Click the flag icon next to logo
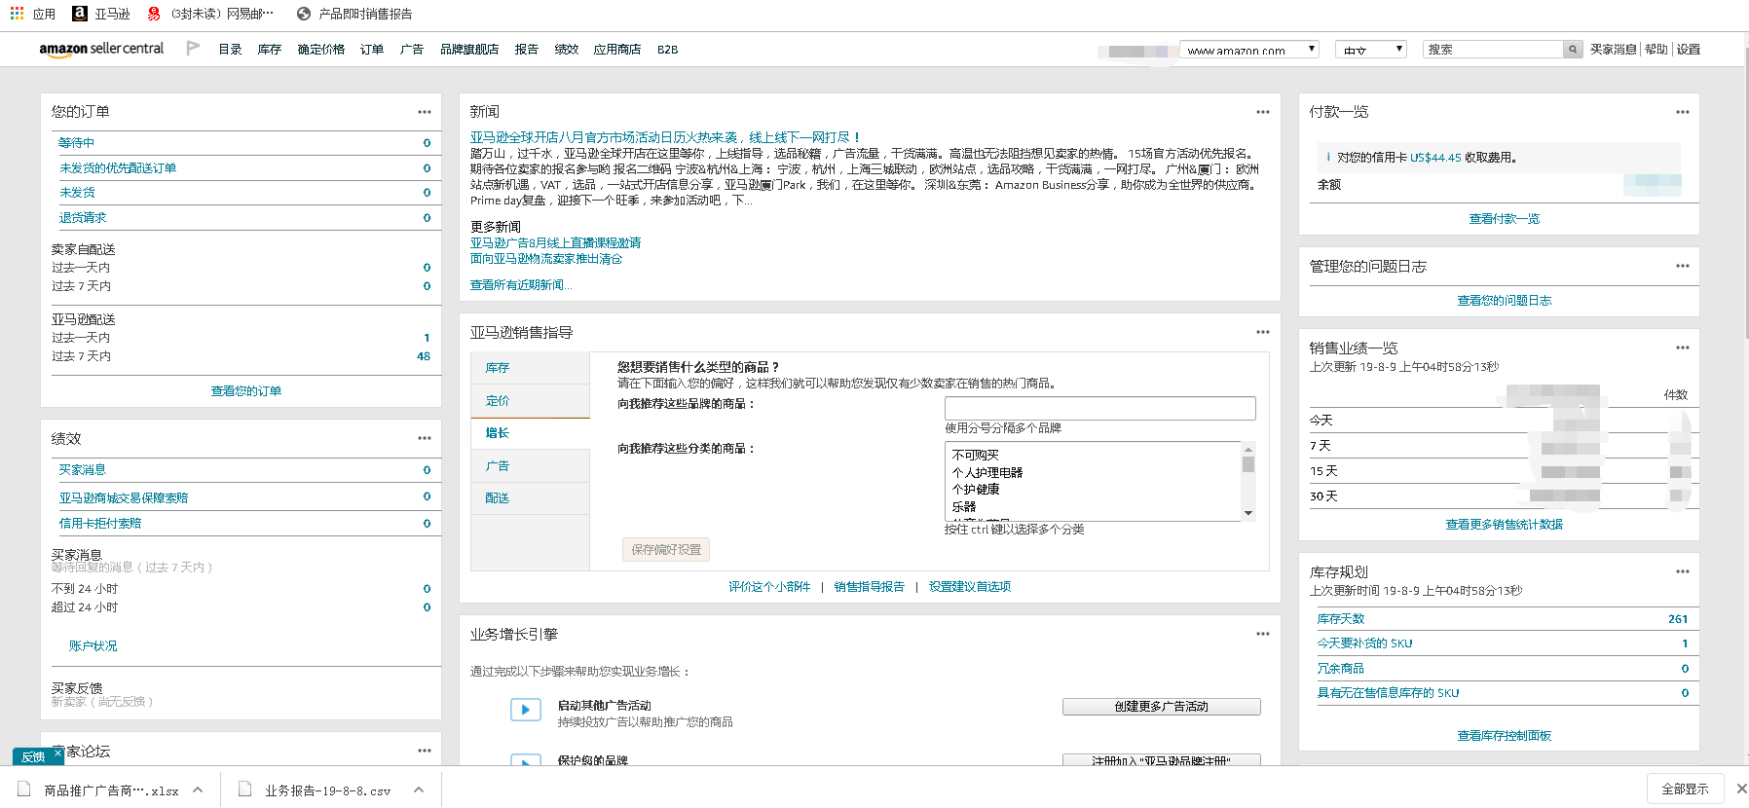 pyautogui.click(x=193, y=48)
